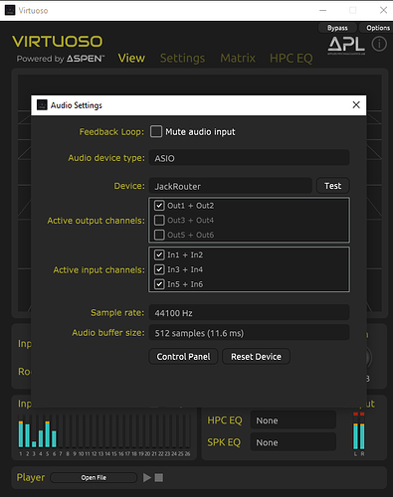Open the SPK EQ None dropdown
The width and height of the screenshot is (393, 497).
coord(294,442)
